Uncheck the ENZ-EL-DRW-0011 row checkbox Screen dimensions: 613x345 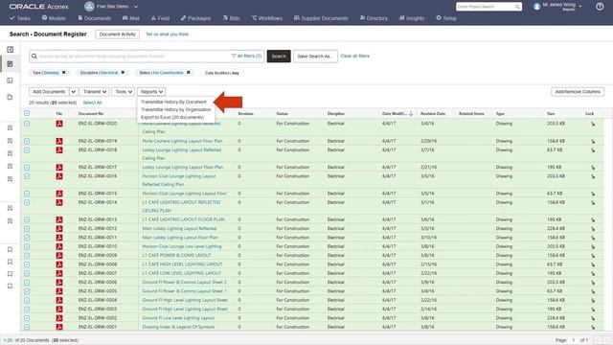pyautogui.click(x=27, y=238)
